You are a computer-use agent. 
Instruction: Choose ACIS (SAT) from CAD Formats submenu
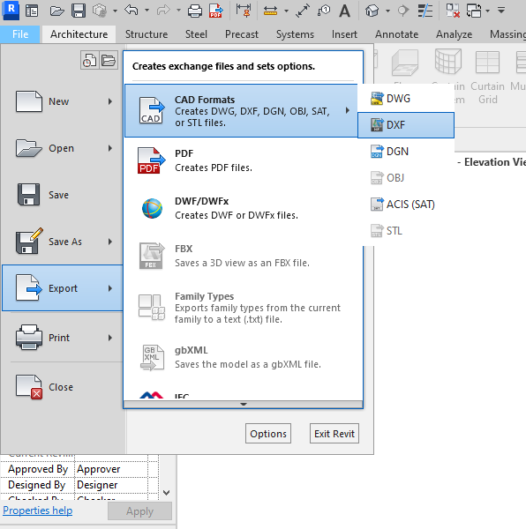tap(406, 205)
